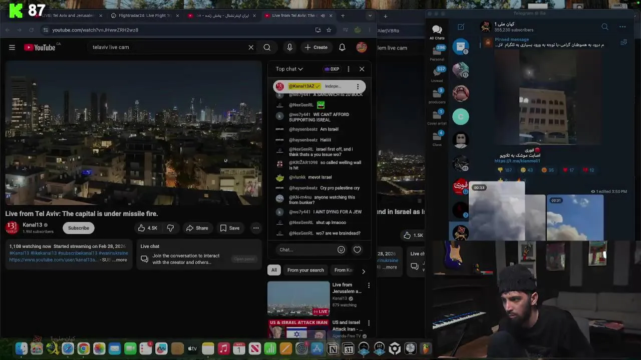The image size is (641, 360).
Task: Start voice search with the microphone
Action: click(x=289, y=47)
